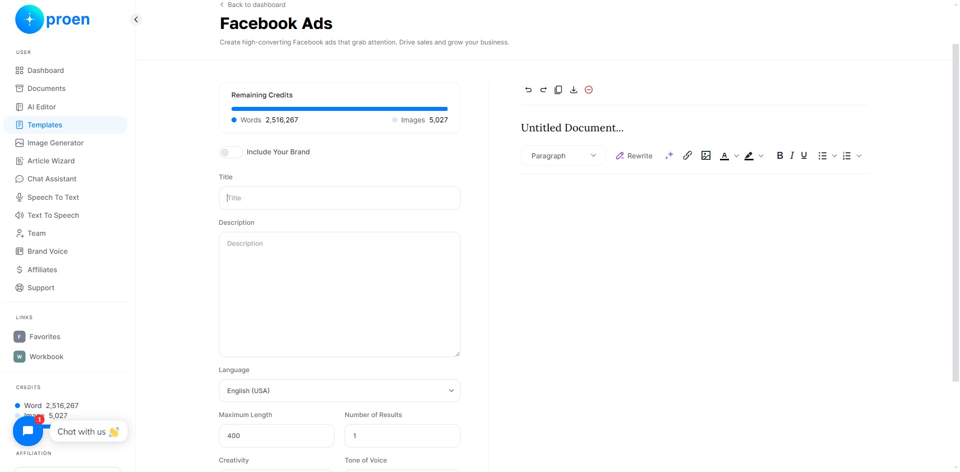Click the Number of Results field
960x472 pixels.
point(402,436)
